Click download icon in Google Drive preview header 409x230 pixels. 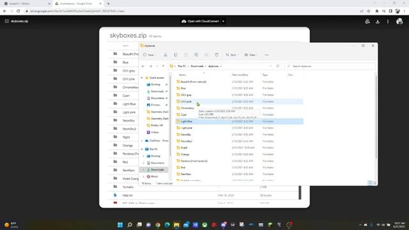[378, 21]
